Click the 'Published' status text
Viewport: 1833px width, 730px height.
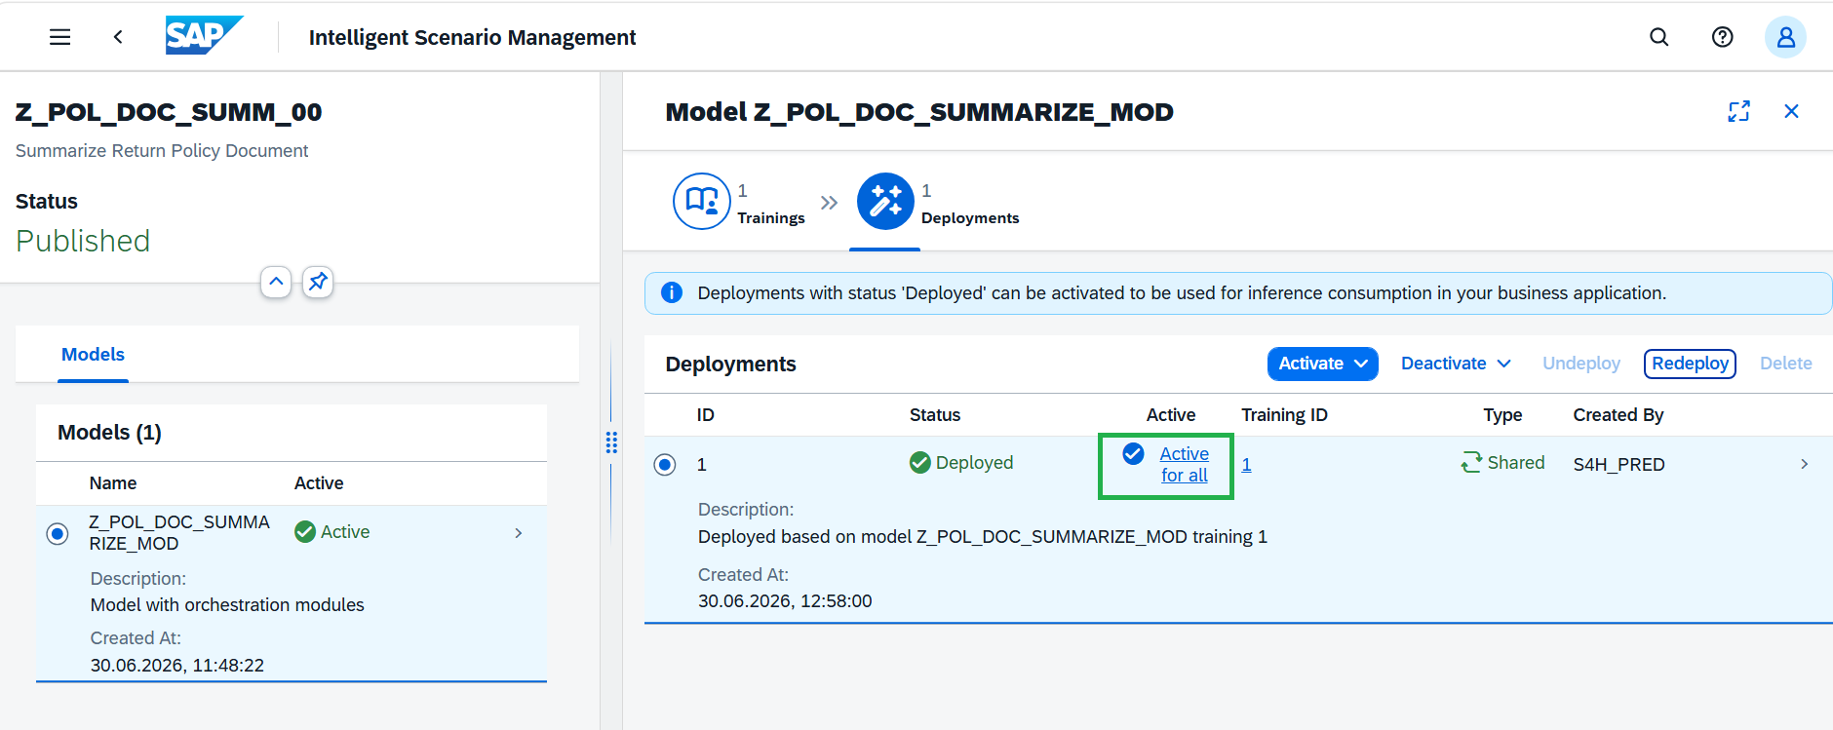[83, 241]
